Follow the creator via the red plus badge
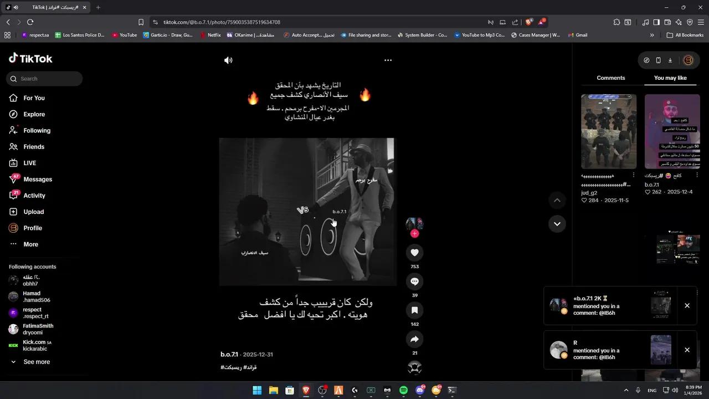Image resolution: width=709 pixels, height=399 pixels. (414, 234)
